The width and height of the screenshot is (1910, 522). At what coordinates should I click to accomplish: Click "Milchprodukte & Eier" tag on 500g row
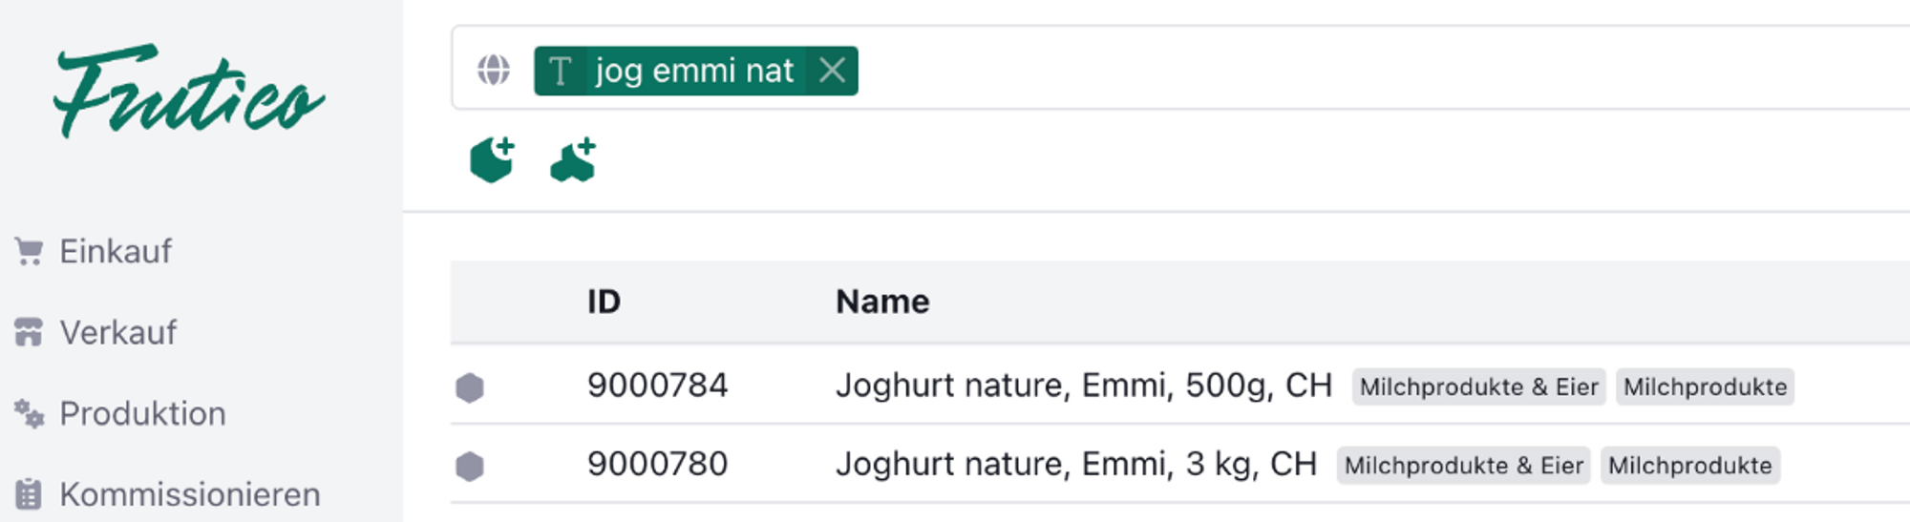[1478, 387]
